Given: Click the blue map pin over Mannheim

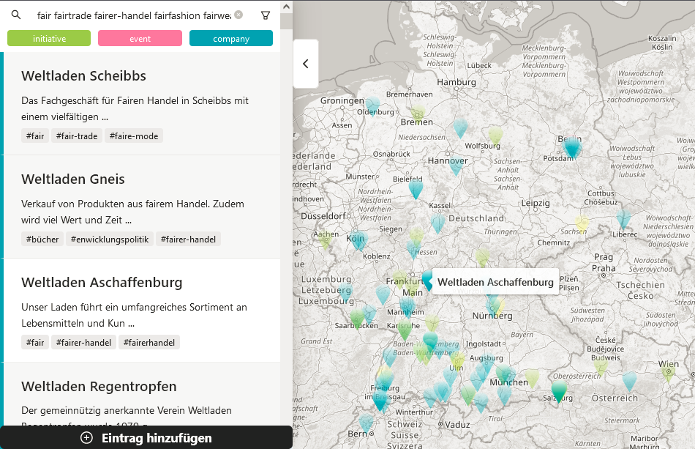Looking at the screenshot, I should point(407,307).
